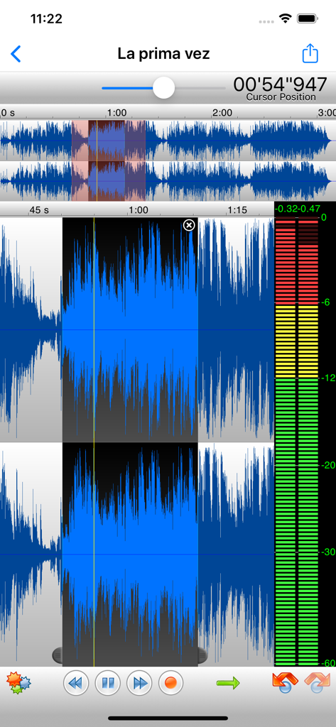Click the 45 s mark on detail ruler
The width and height of the screenshot is (336, 727).
[39, 210]
